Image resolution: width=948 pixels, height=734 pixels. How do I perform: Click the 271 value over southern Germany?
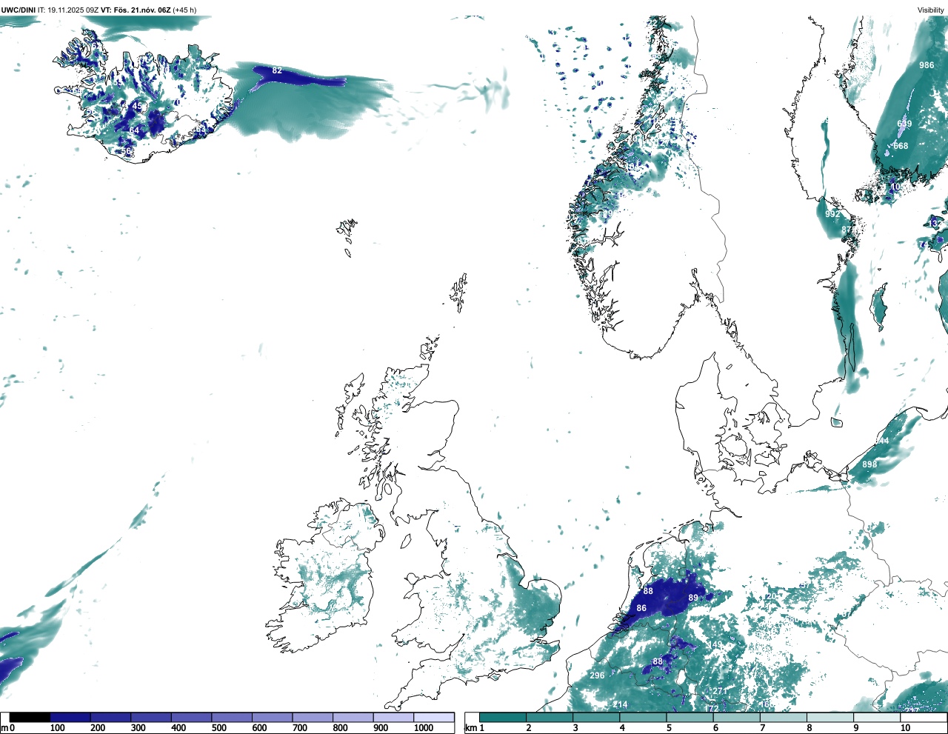(x=719, y=691)
